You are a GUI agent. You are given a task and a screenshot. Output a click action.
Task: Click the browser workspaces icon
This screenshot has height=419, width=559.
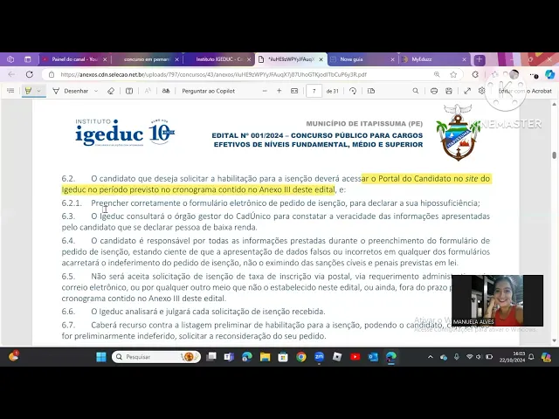coord(10,59)
